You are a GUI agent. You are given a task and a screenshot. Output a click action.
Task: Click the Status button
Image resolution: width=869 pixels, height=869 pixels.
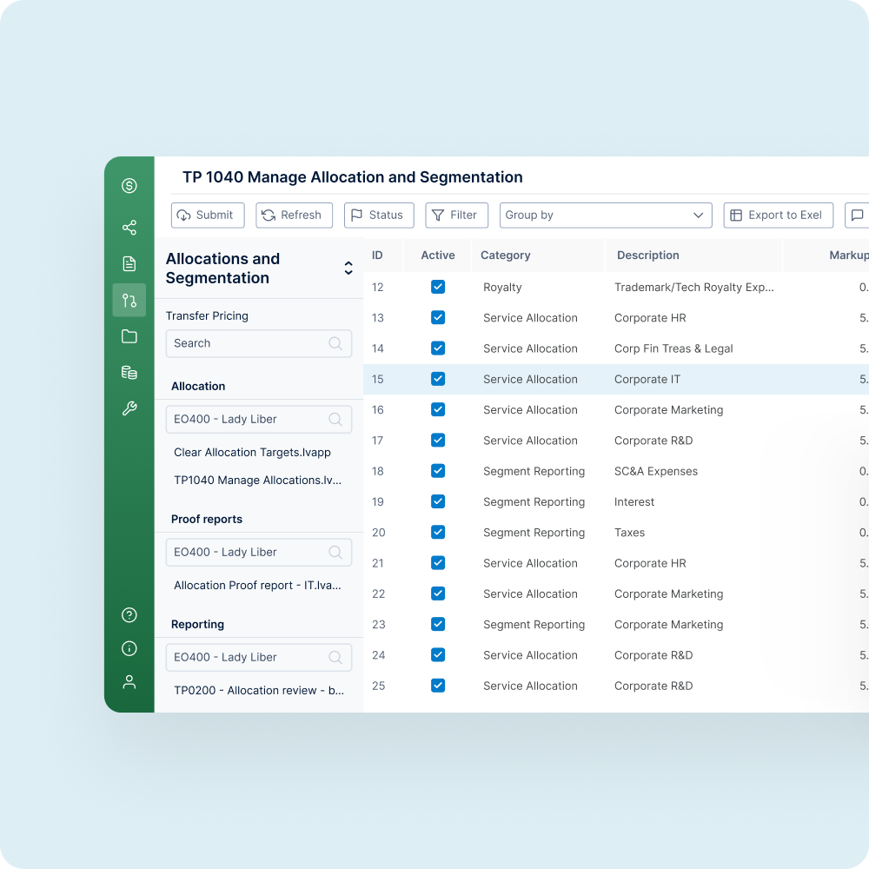tap(379, 215)
